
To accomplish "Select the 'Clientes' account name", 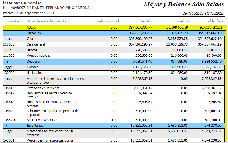I will pos(32,67).
